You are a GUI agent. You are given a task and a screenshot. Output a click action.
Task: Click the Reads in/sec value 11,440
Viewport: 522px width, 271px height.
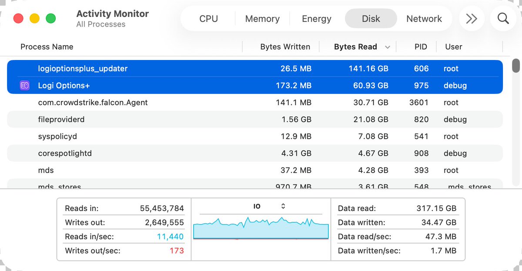click(171, 237)
